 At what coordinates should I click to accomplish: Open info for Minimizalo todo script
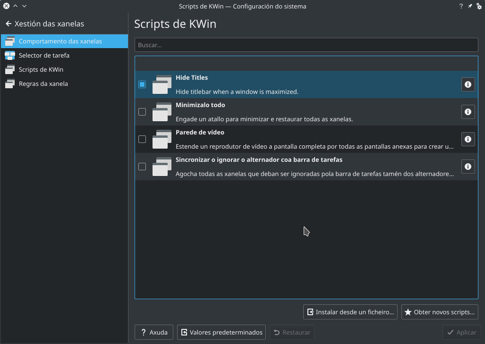pyautogui.click(x=468, y=112)
